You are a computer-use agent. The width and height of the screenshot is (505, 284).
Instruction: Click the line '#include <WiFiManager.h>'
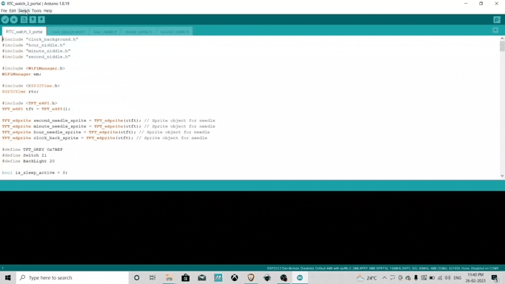point(33,68)
